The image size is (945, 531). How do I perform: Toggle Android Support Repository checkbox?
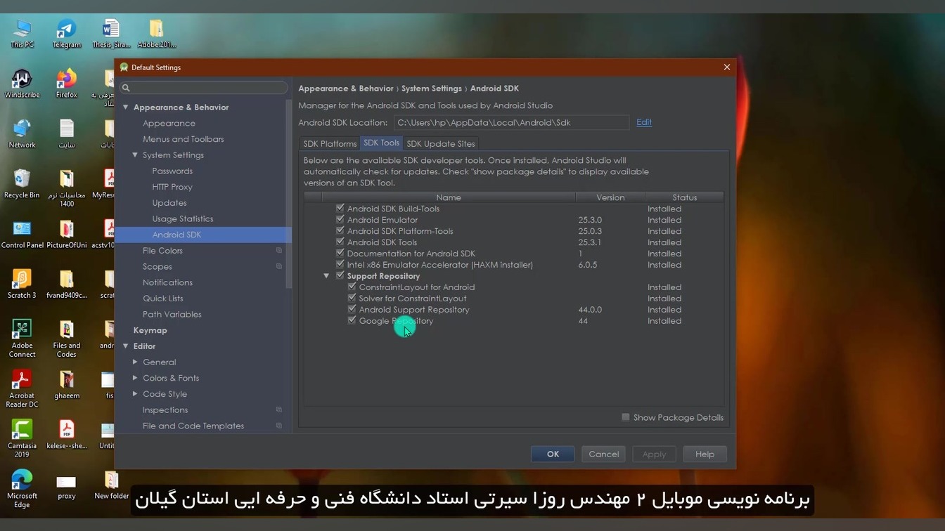352,309
